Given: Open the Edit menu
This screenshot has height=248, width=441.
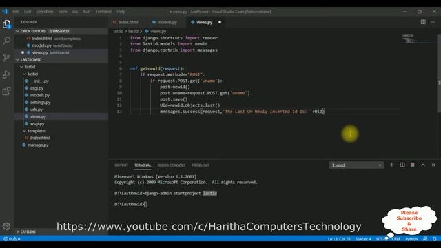Looking at the screenshot, I should click(x=28, y=12).
